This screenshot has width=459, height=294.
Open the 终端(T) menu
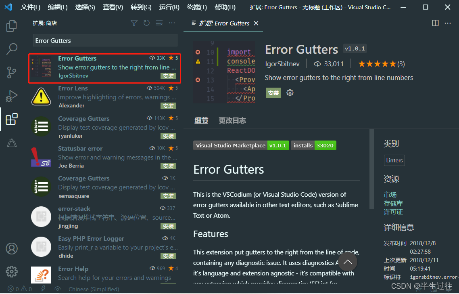pyautogui.click(x=197, y=7)
